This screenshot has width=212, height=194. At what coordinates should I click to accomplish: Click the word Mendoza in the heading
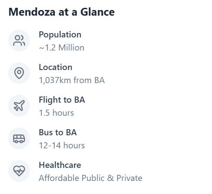tap(32, 12)
